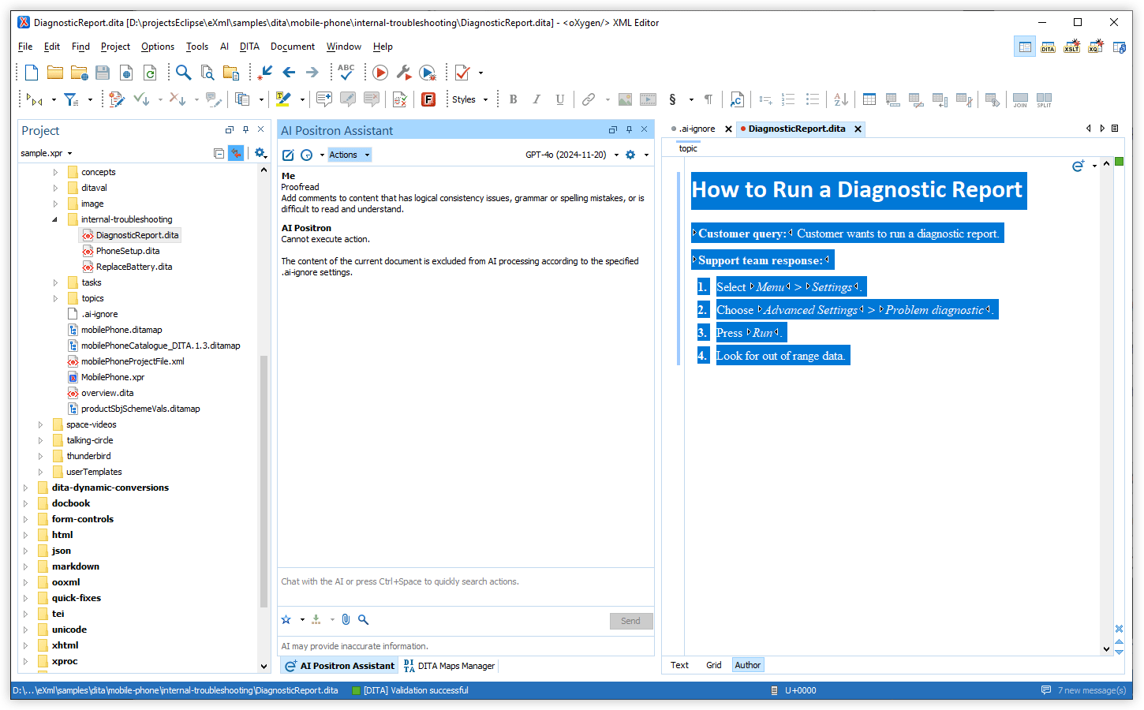Toggle italic formatting
Image resolution: width=1144 pixels, height=710 pixels.
pyautogui.click(x=536, y=99)
